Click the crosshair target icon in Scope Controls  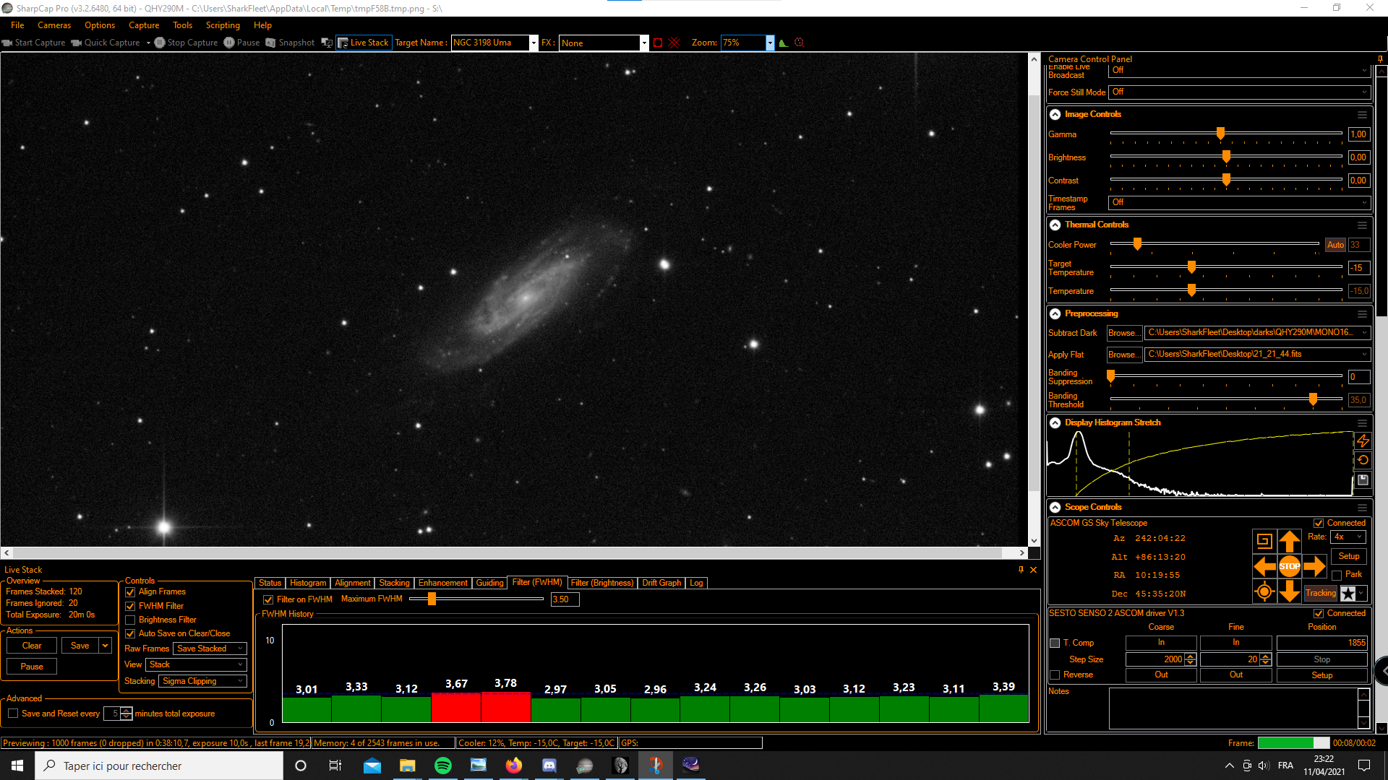pyautogui.click(x=1264, y=592)
